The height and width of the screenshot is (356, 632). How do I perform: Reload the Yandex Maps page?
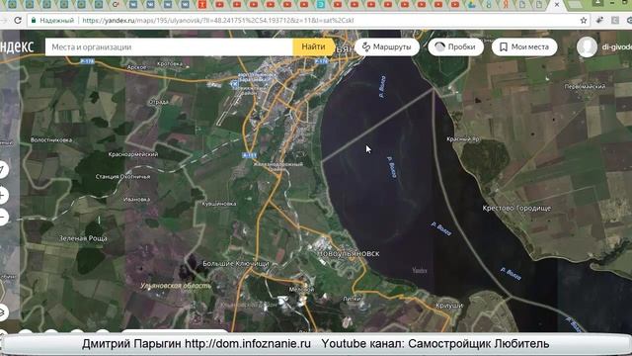18,20
